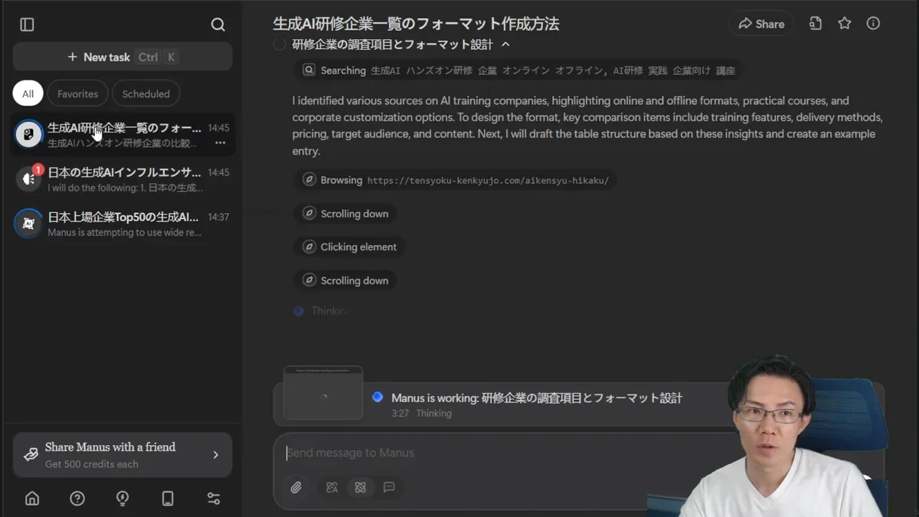
Task: Click the Share button at top
Action: (x=761, y=24)
